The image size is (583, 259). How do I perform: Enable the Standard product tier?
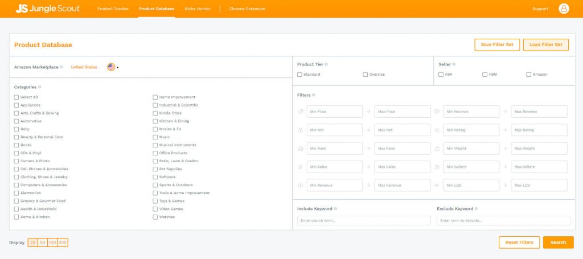(299, 75)
